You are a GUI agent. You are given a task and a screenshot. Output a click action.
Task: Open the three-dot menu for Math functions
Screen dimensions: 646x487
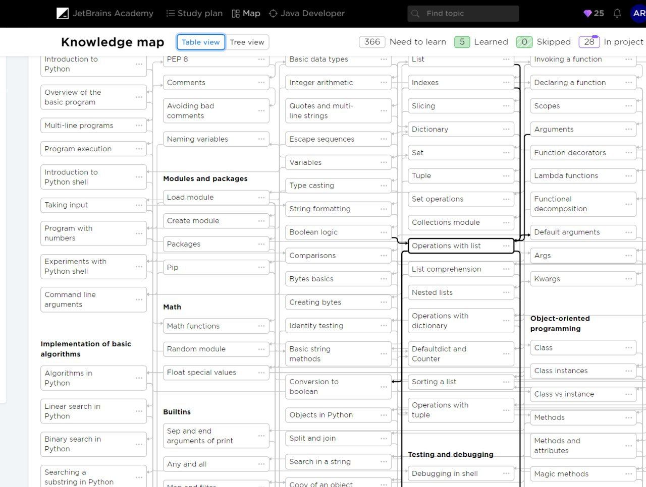pos(261,326)
